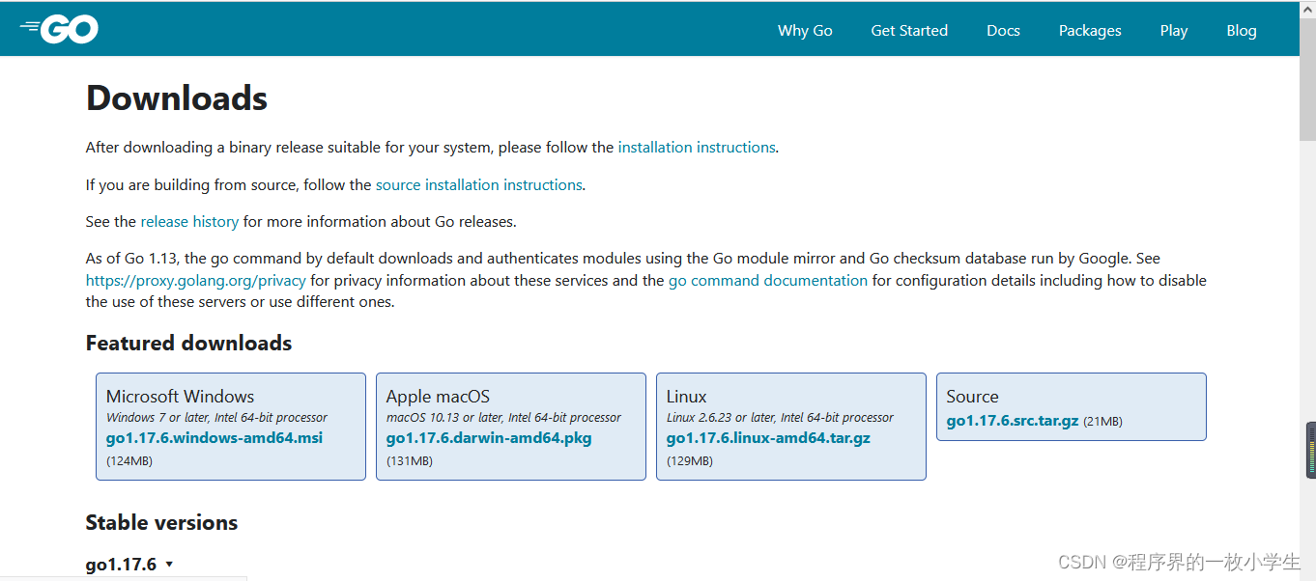Click the Go logo icon
Image resolution: width=1316 pixels, height=581 pixels.
pyautogui.click(x=59, y=29)
